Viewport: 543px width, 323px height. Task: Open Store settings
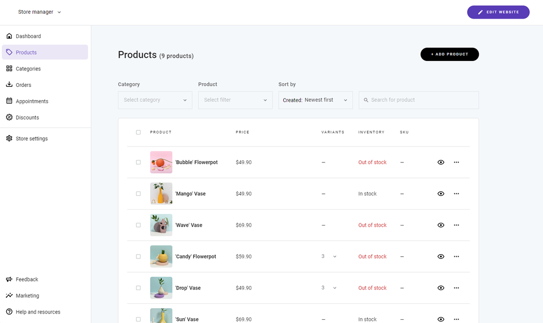coord(31,138)
